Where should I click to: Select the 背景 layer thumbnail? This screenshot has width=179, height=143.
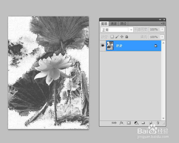(x=110, y=46)
